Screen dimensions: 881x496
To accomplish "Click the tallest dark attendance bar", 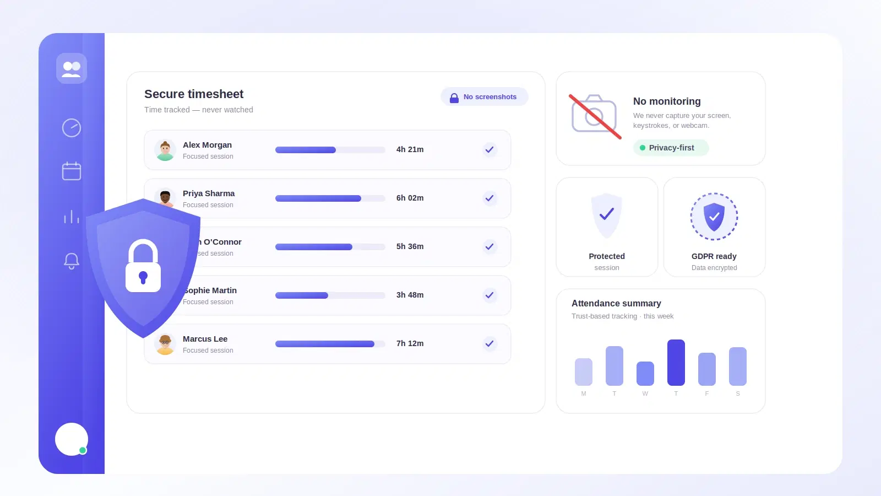I will (x=676, y=363).
